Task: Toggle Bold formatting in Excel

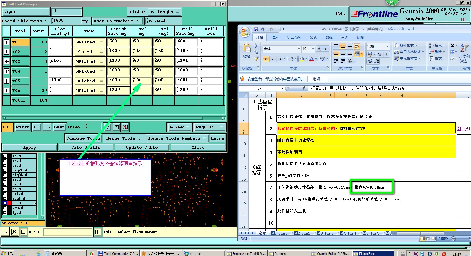Action: (x=266, y=59)
